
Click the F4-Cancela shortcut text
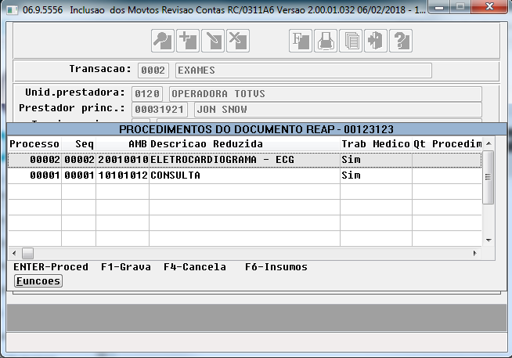pyautogui.click(x=195, y=267)
